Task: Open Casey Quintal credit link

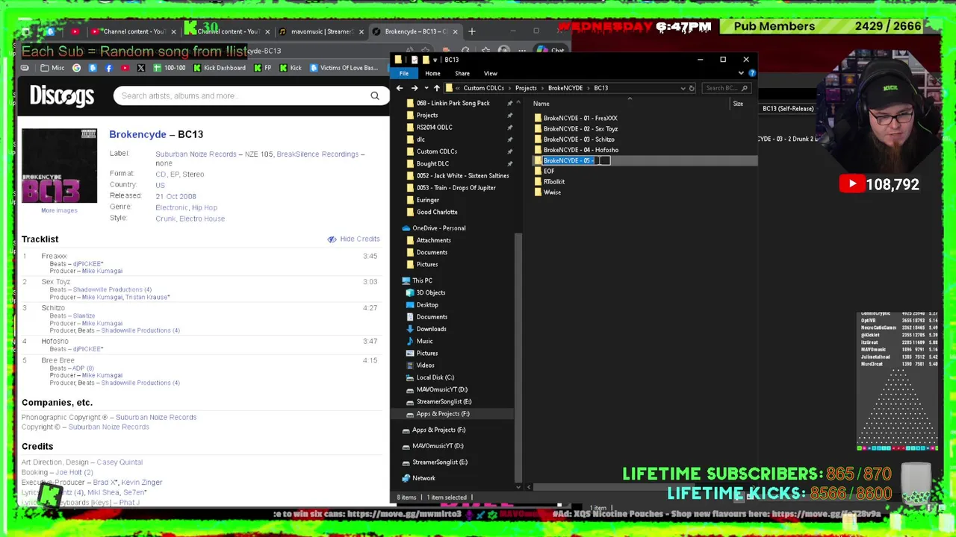Action: (x=120, y=462)
